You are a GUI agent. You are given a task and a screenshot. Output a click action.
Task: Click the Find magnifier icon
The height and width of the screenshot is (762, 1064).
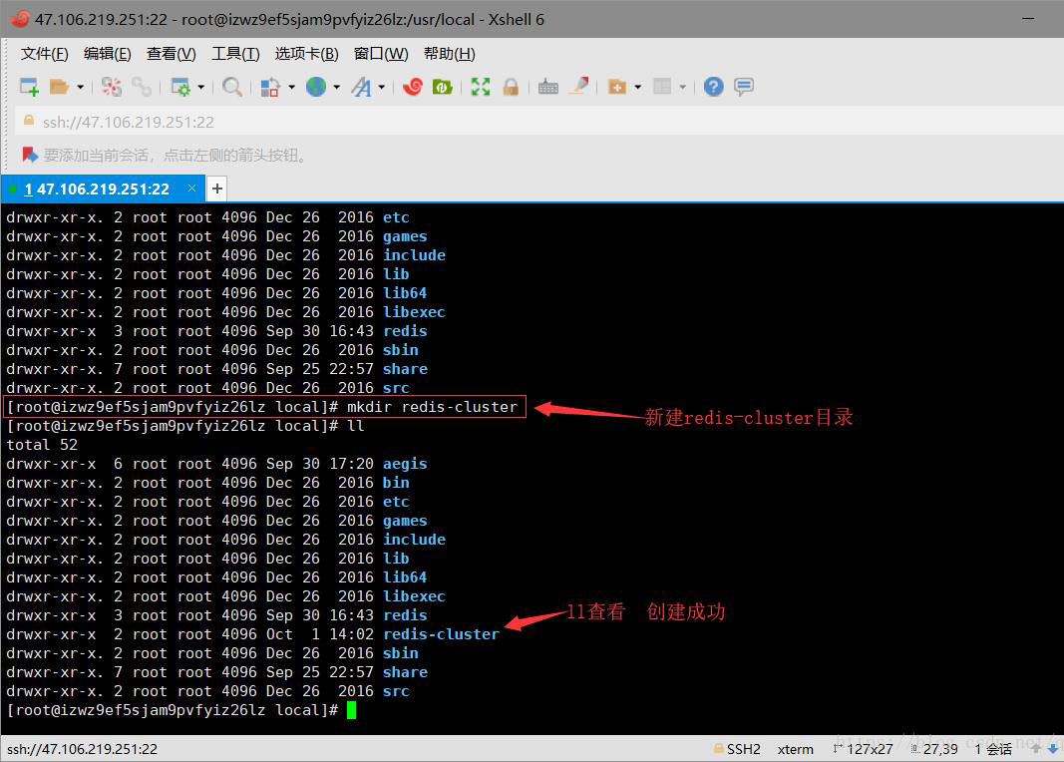232,87
